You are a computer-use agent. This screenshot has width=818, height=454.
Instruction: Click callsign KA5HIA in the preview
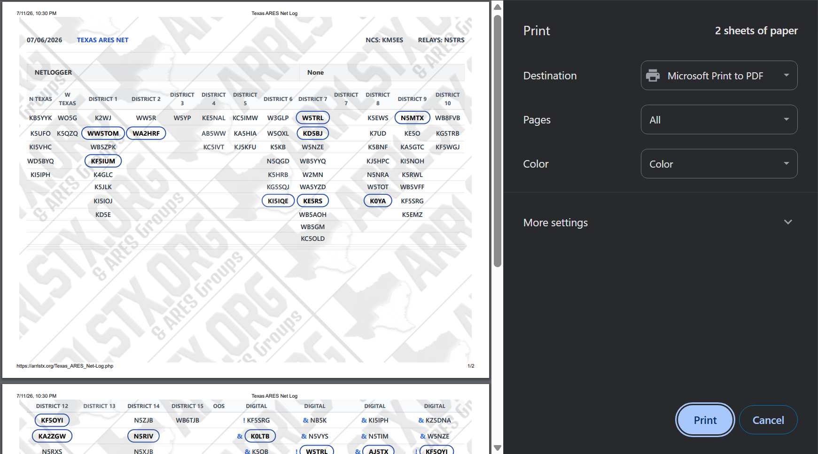(245, 133)
